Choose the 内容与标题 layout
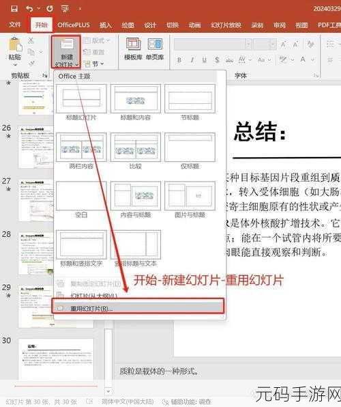The image size is (341, 407). coord(135,199)
